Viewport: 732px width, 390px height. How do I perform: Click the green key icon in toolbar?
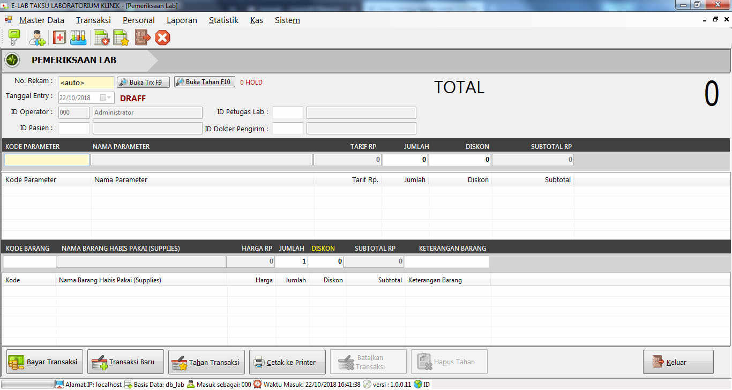click(13, 37)
